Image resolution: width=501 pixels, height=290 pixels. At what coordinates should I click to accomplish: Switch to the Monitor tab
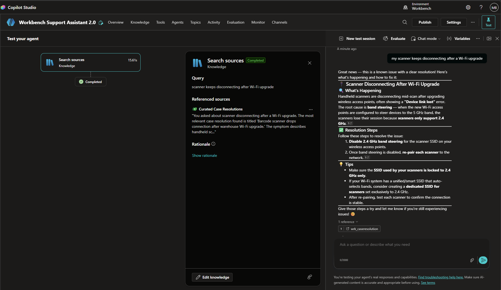tap(258, 22)
